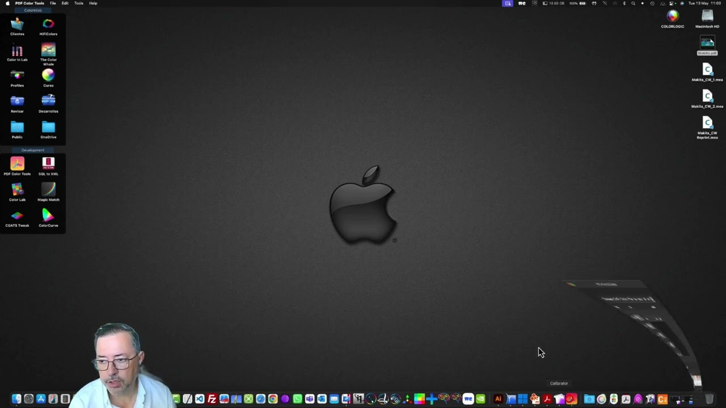
Task: Open Finder from the Dock
Action: [16, 399]
